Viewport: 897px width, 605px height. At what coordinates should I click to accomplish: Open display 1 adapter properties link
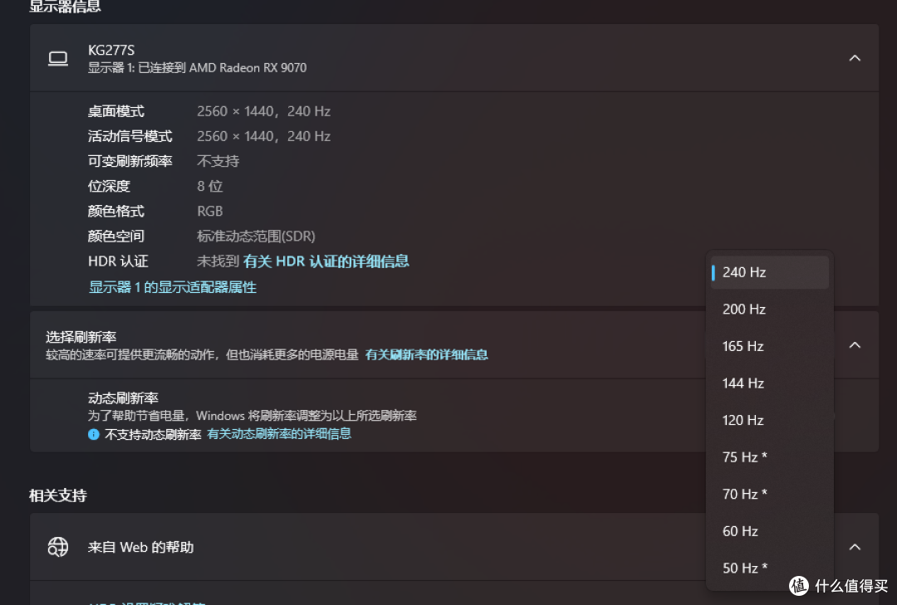coord(172,287)
